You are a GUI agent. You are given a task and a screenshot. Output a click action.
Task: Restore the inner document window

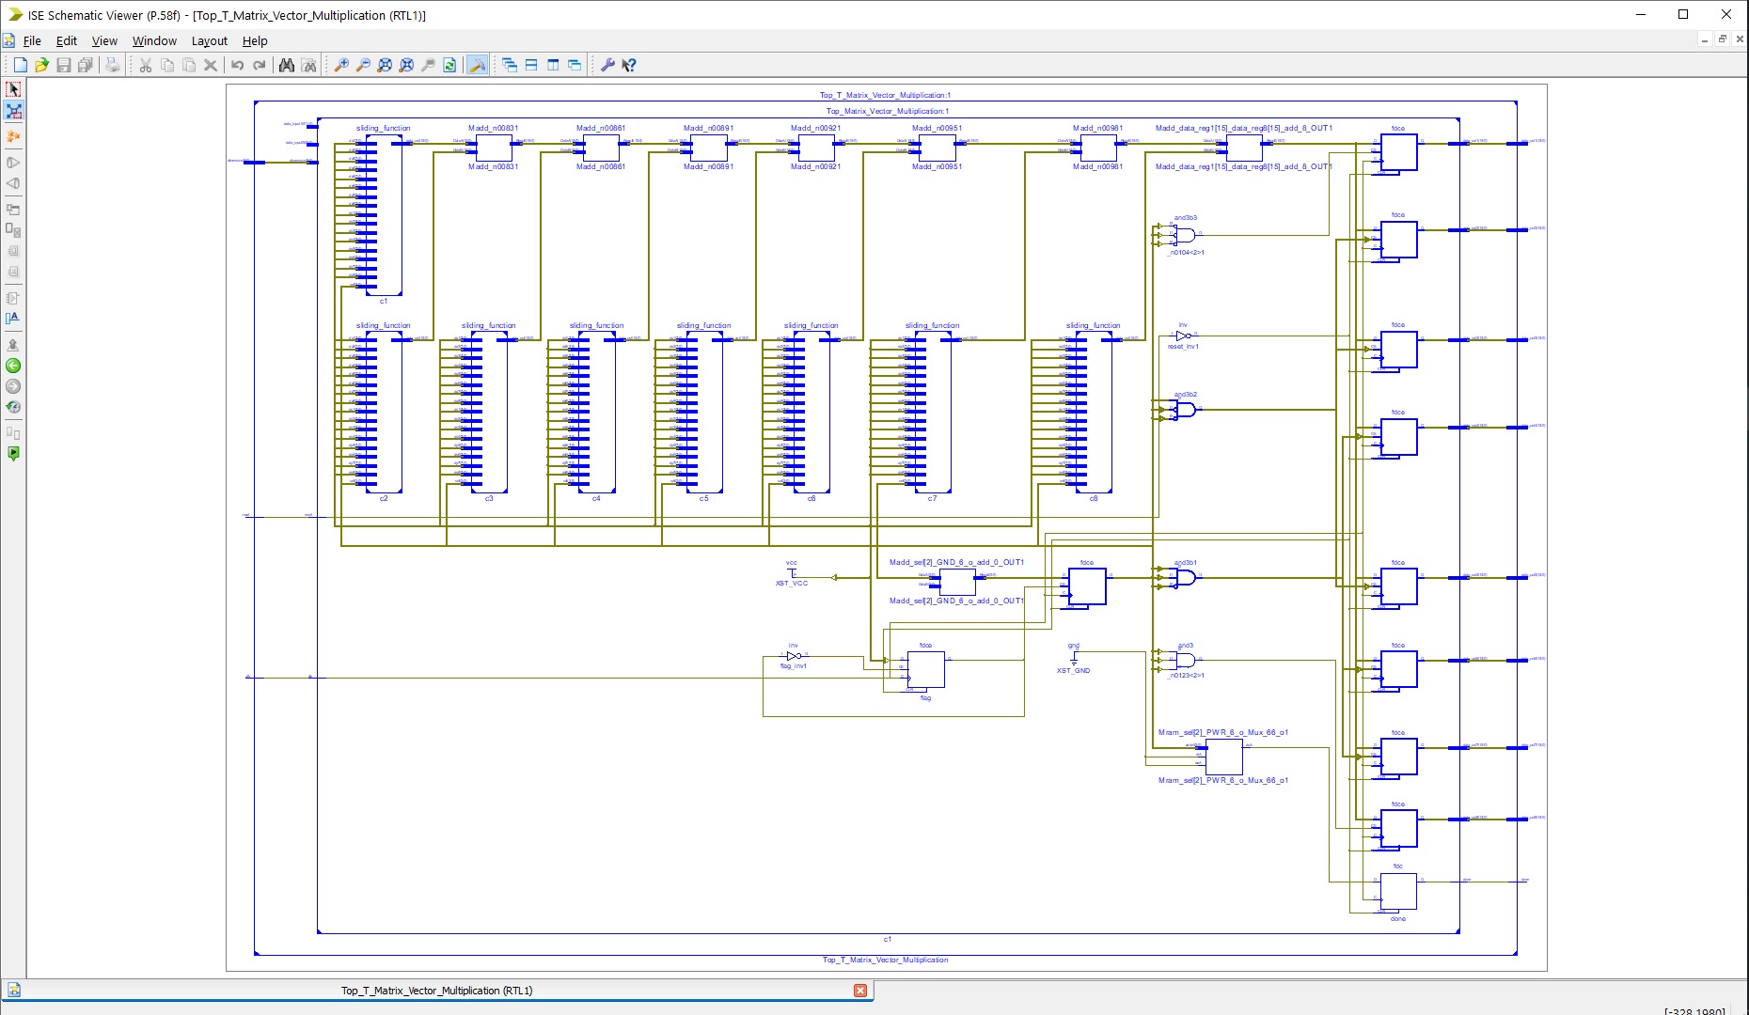(x=1722, y=39)
